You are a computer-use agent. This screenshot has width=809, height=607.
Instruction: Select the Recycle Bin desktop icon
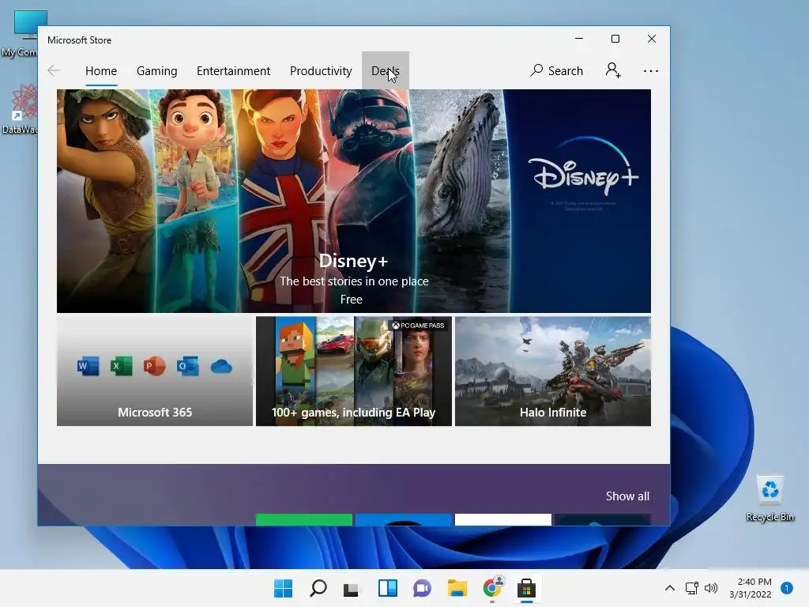click(769, 499)
